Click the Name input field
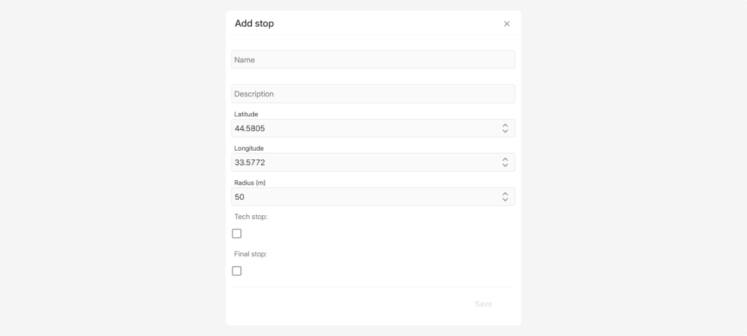This screenshot has width=747, height=336. click(373, 60)
